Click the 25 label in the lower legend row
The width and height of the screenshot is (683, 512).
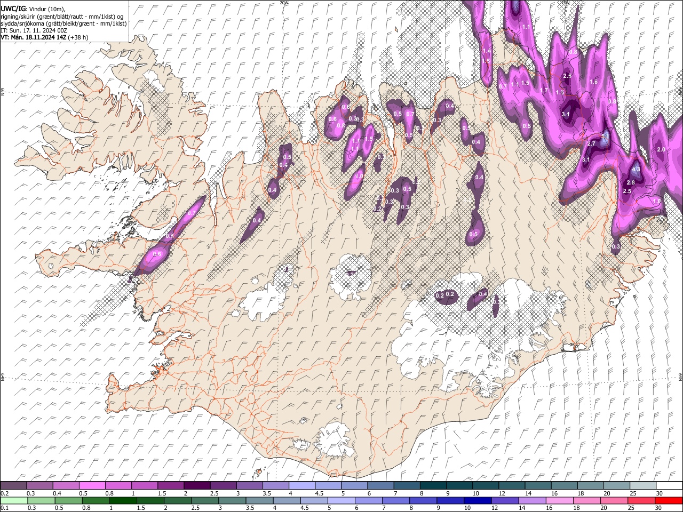pos(631,508)
